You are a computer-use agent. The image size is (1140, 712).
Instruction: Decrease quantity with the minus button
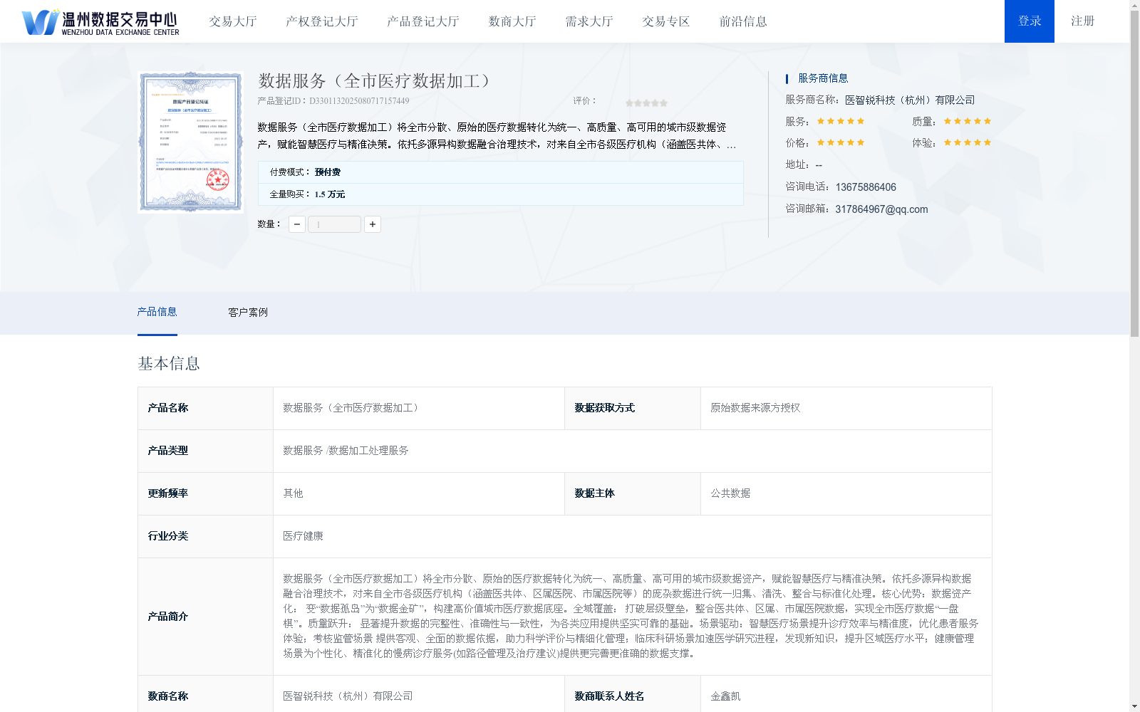pos(297,224)
